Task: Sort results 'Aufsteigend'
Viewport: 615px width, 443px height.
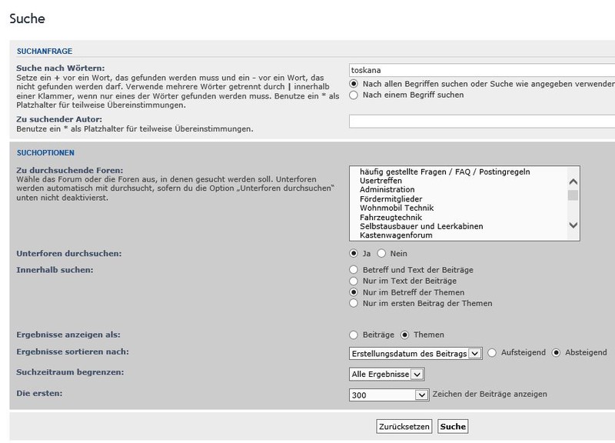Action: 493,352
